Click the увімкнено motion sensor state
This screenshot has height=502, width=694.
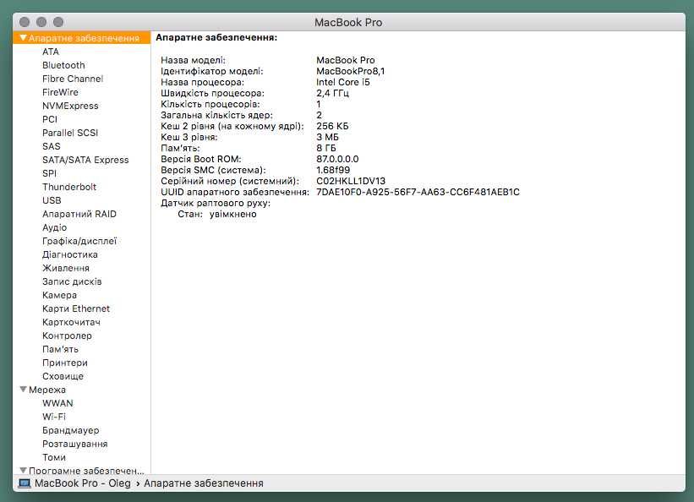click(232, 215)
